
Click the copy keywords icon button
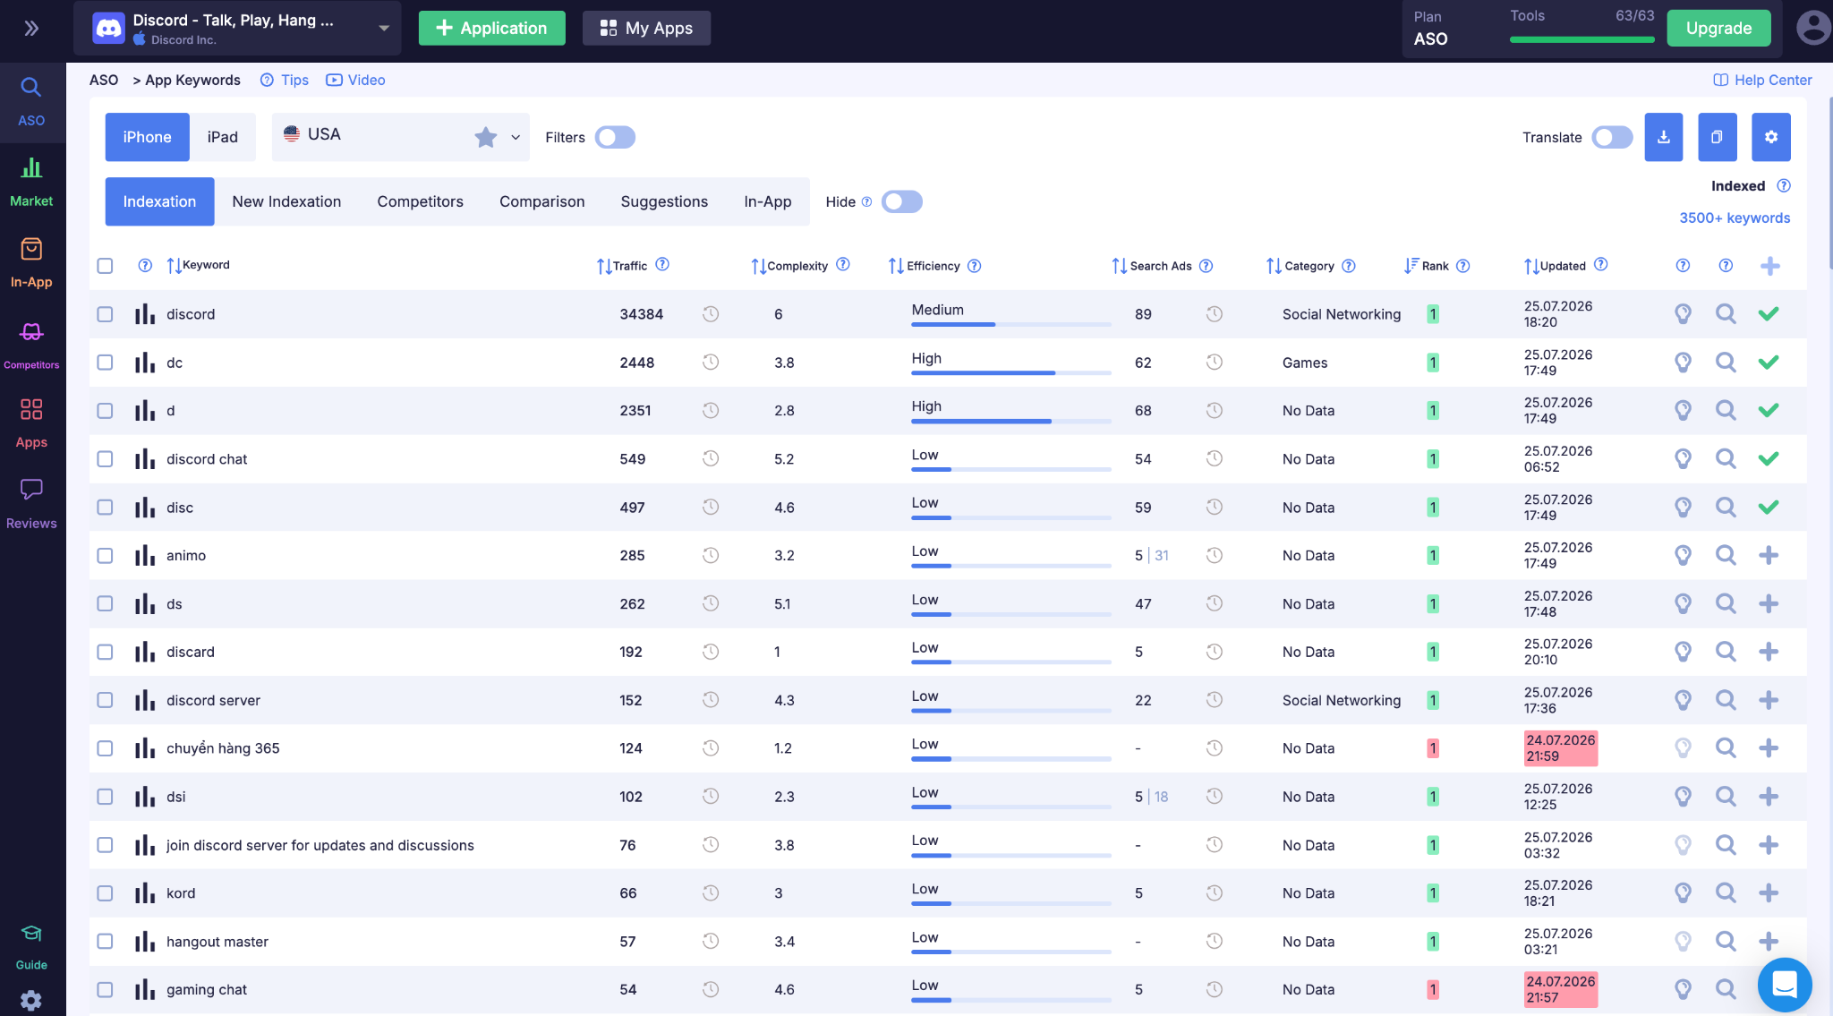click(x=1717, y=137)
